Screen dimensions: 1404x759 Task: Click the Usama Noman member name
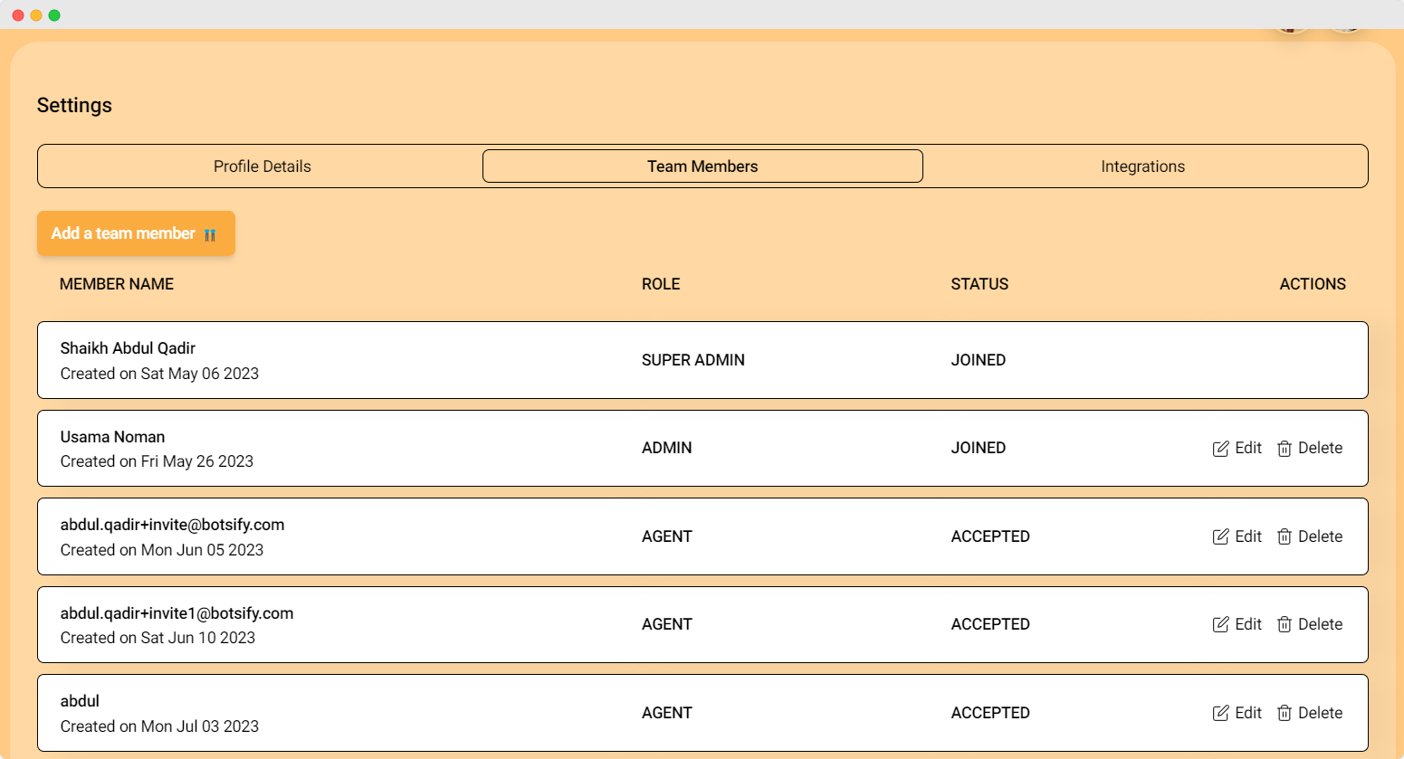click(112, 437)
